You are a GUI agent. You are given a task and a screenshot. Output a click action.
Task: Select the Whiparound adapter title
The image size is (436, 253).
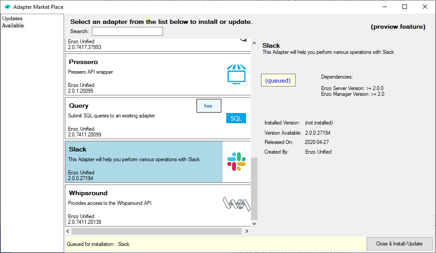88,193
